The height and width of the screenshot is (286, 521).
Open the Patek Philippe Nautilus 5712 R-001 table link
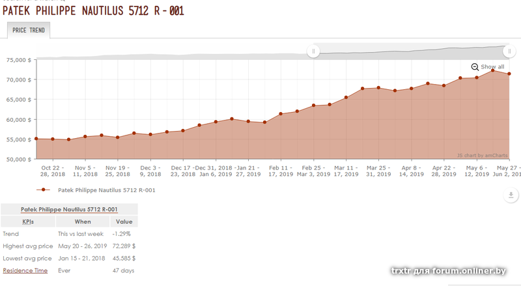69,210
